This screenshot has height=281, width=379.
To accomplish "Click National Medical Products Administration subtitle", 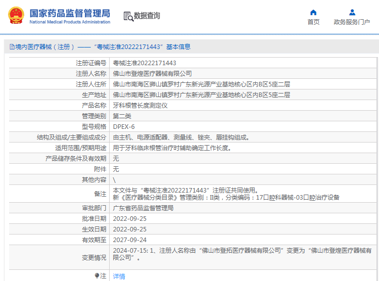I will (70, 22).
